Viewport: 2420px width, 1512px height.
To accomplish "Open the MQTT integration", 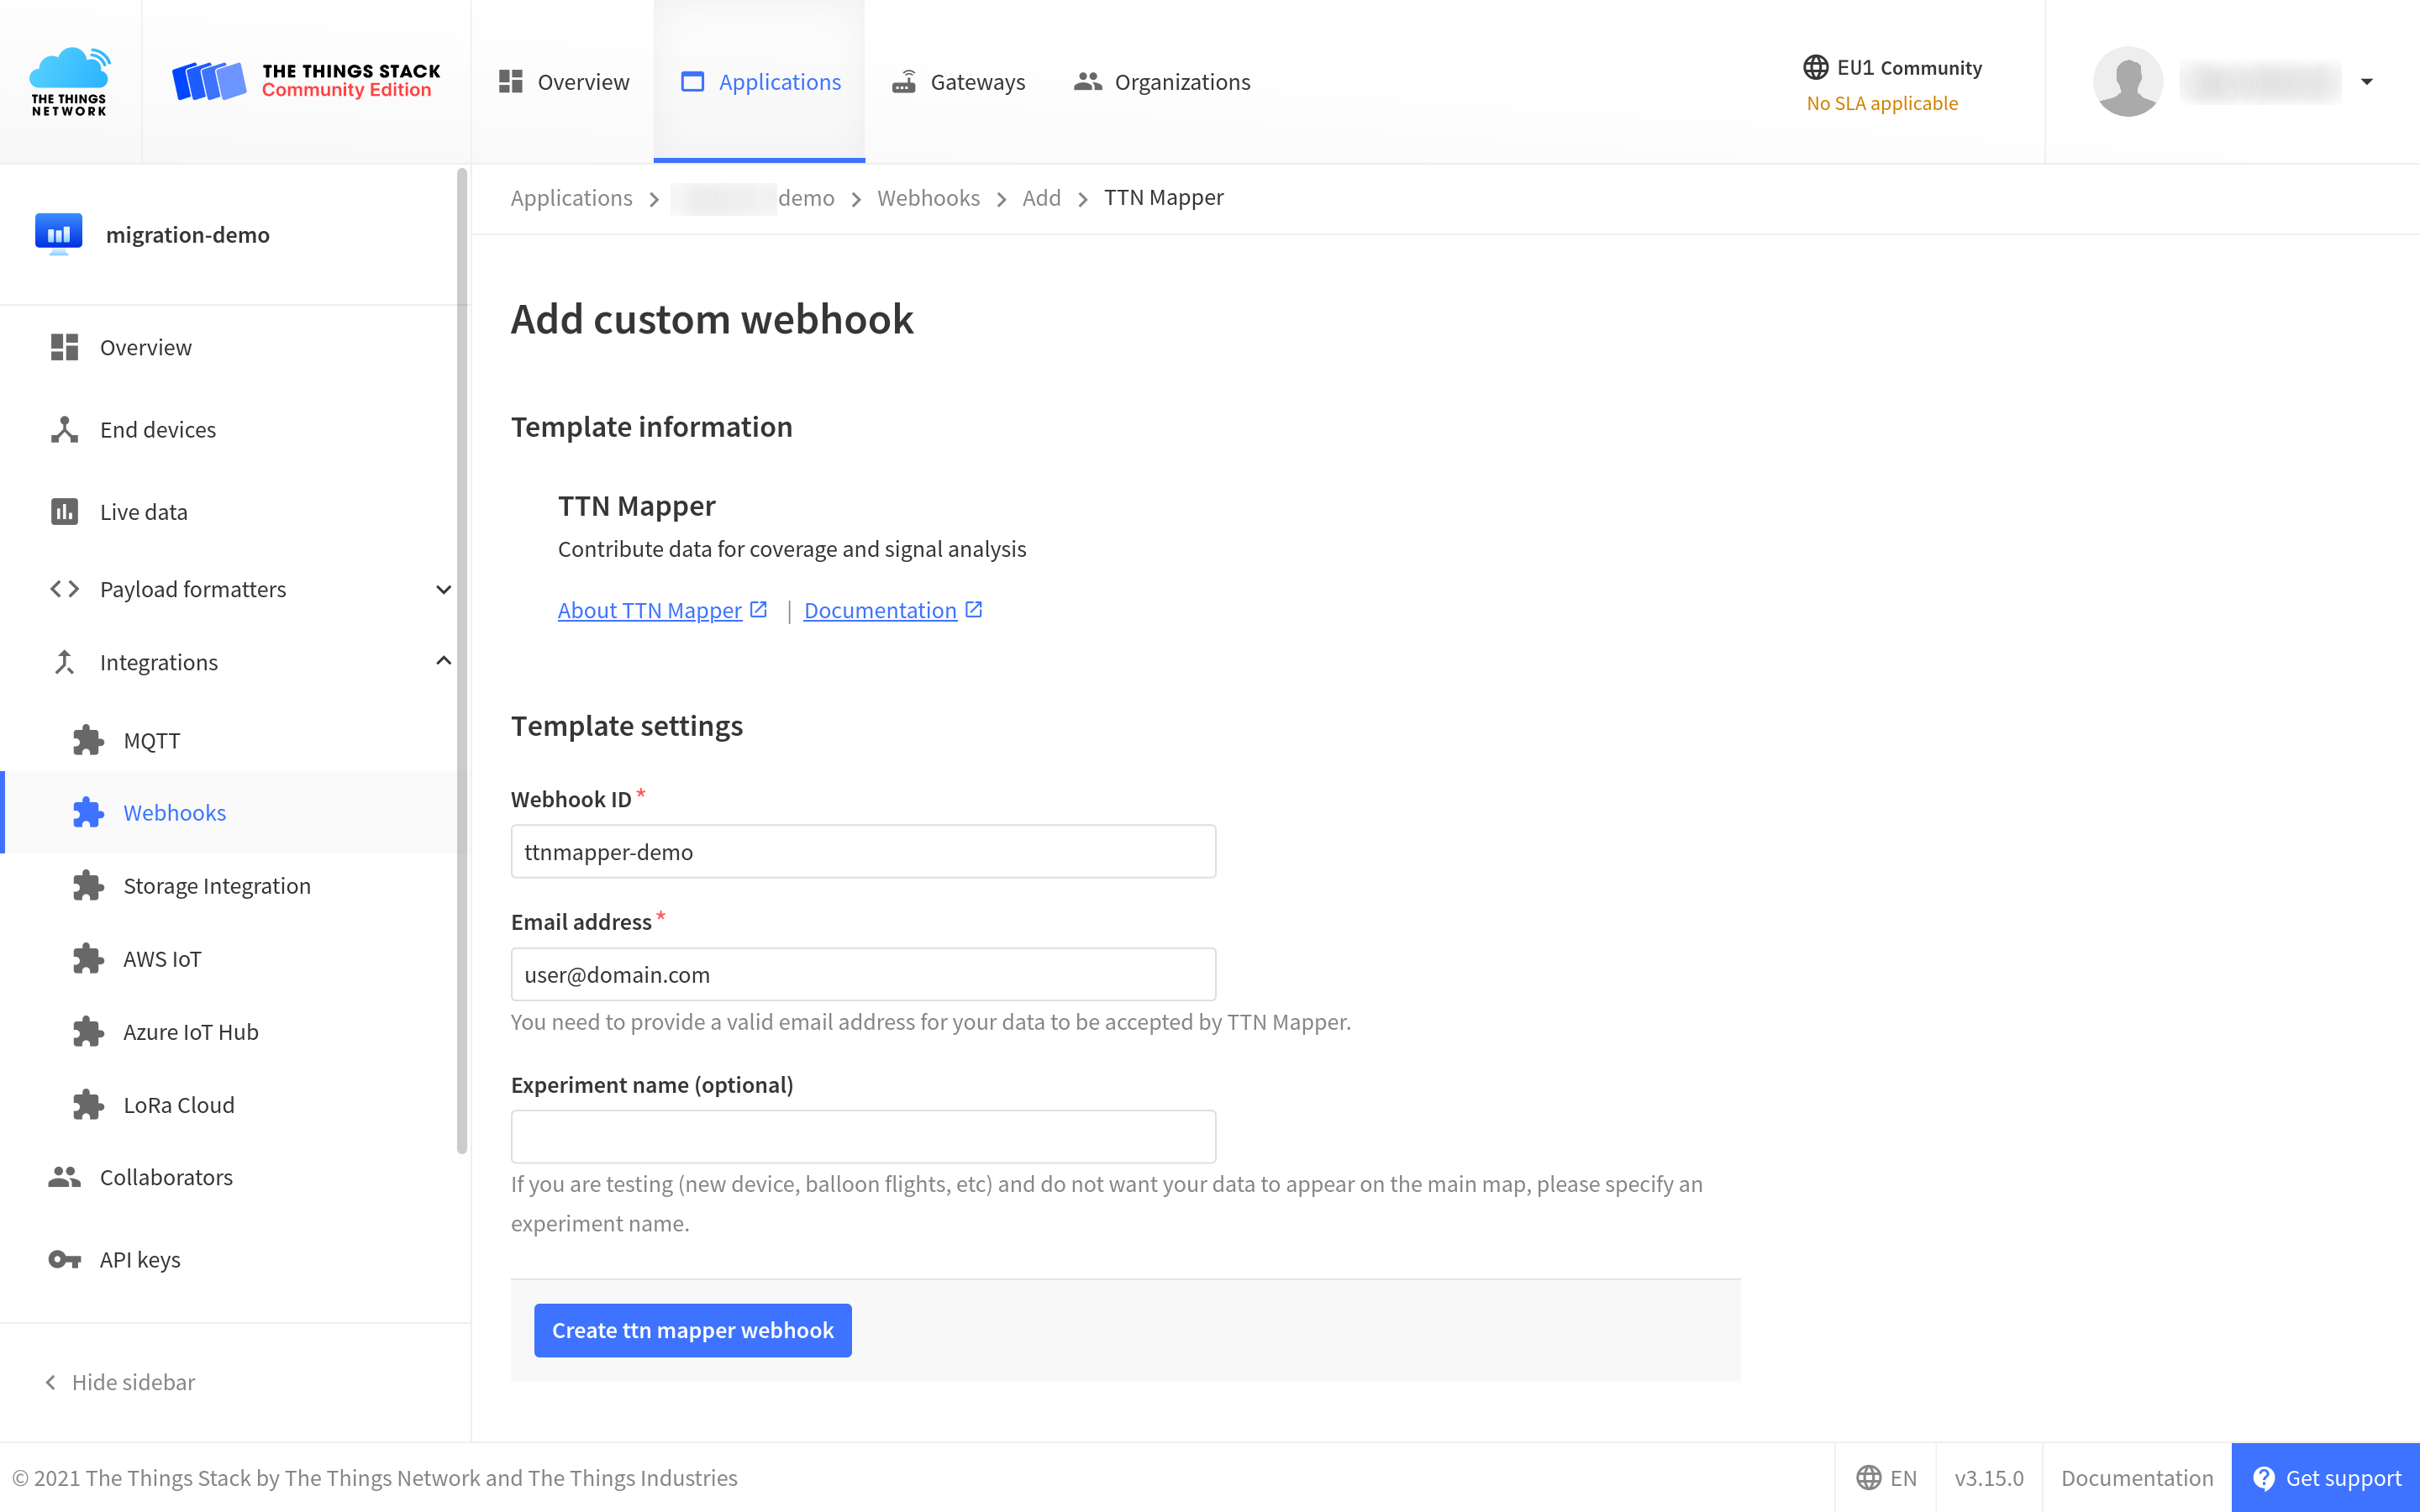I will (x=151, y=740).
